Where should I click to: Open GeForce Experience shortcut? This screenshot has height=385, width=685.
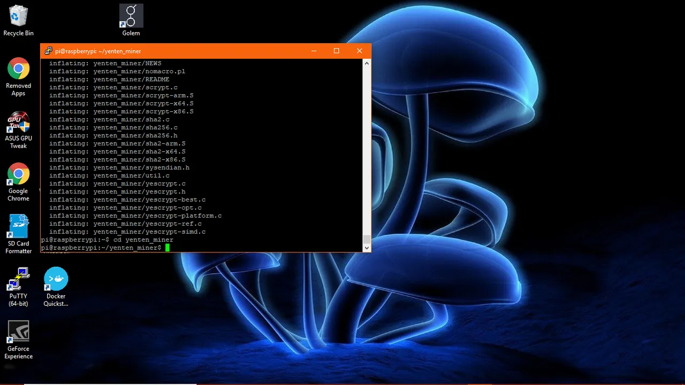(x=18, y=340)
